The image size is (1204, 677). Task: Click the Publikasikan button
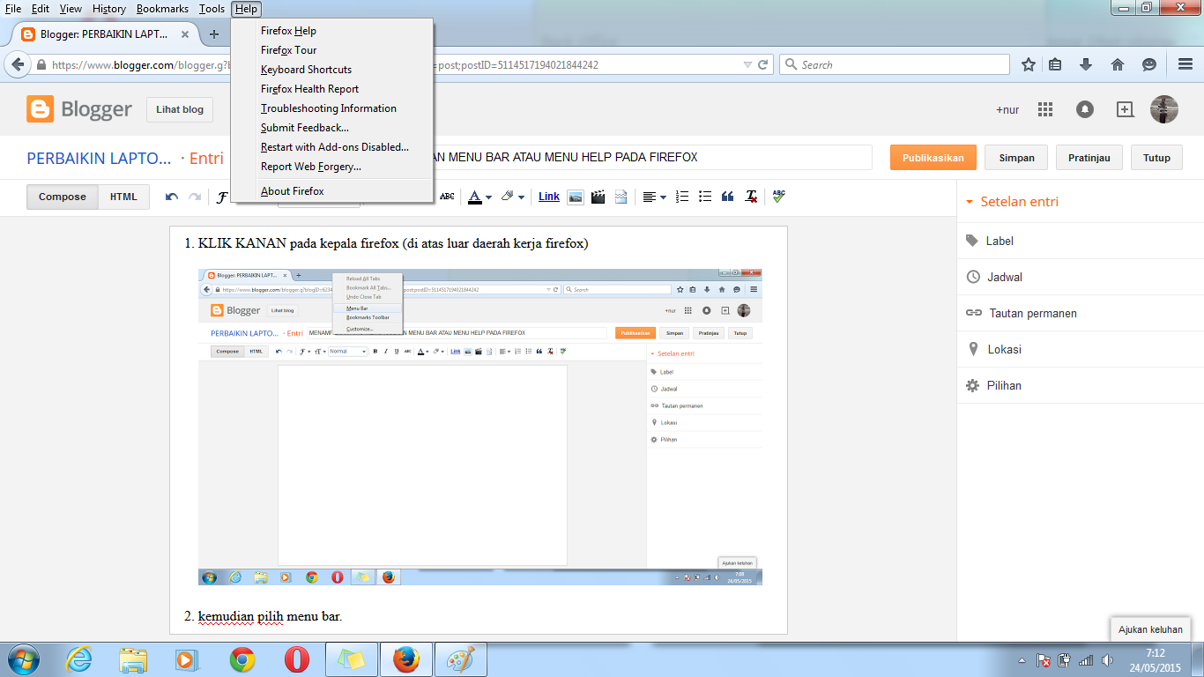pos(933,158)
